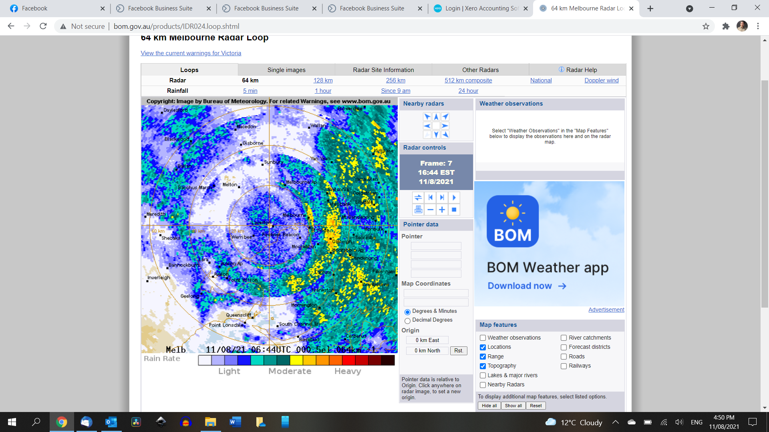This screenshot has width=769, height=432.
Task: Enable the Weather observations checkbox
Action: pos(483,338)
